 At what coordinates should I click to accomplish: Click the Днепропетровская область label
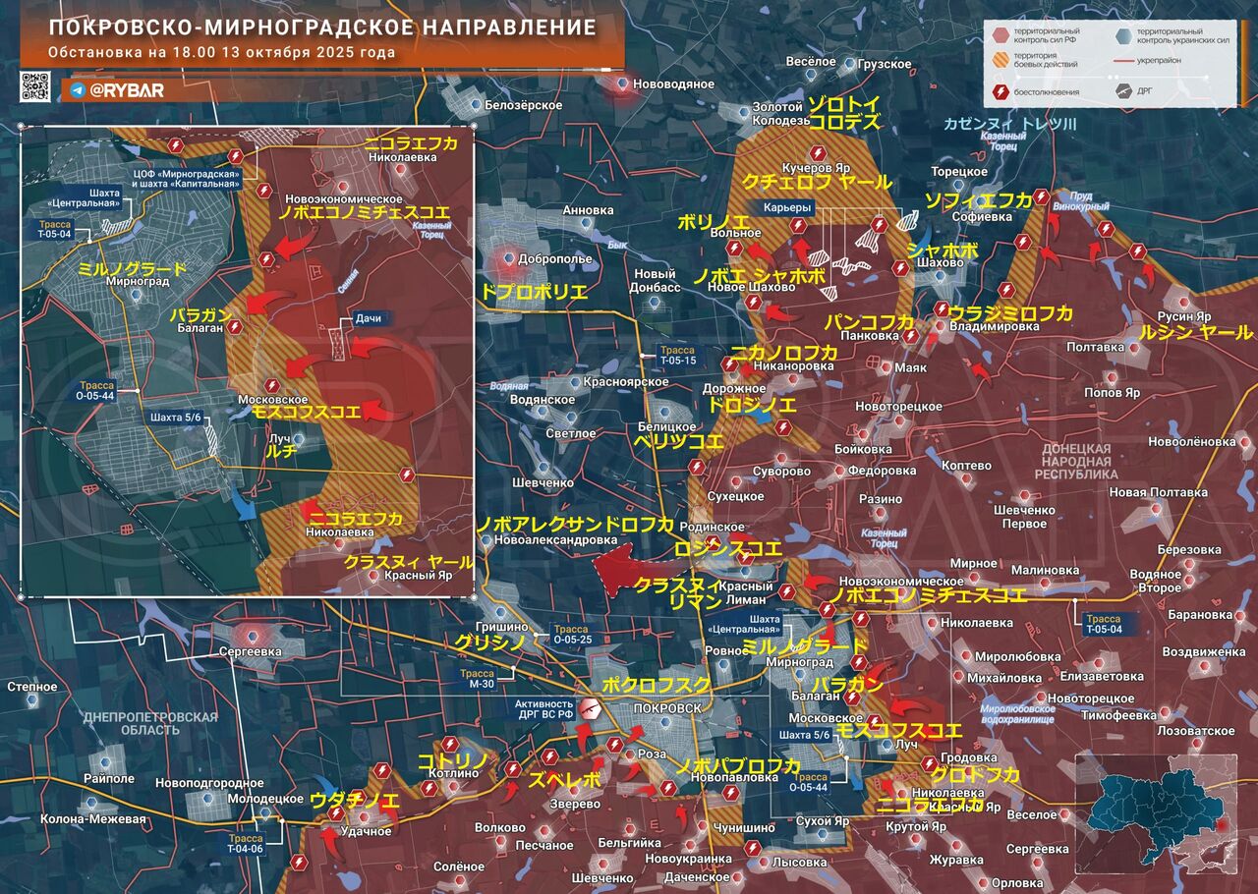[149, 723]
